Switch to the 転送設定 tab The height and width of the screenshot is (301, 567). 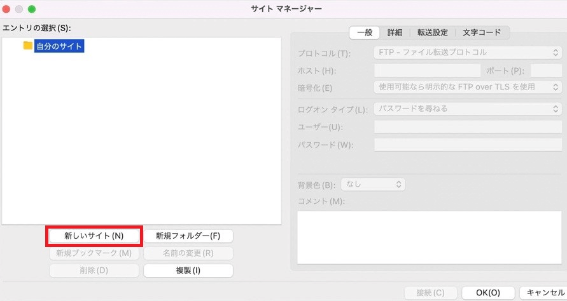click(x=433, y=32)
